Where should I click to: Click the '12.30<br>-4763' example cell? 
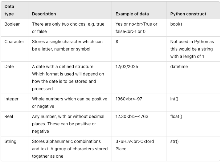pyautogui.click(x=132, y=116)
